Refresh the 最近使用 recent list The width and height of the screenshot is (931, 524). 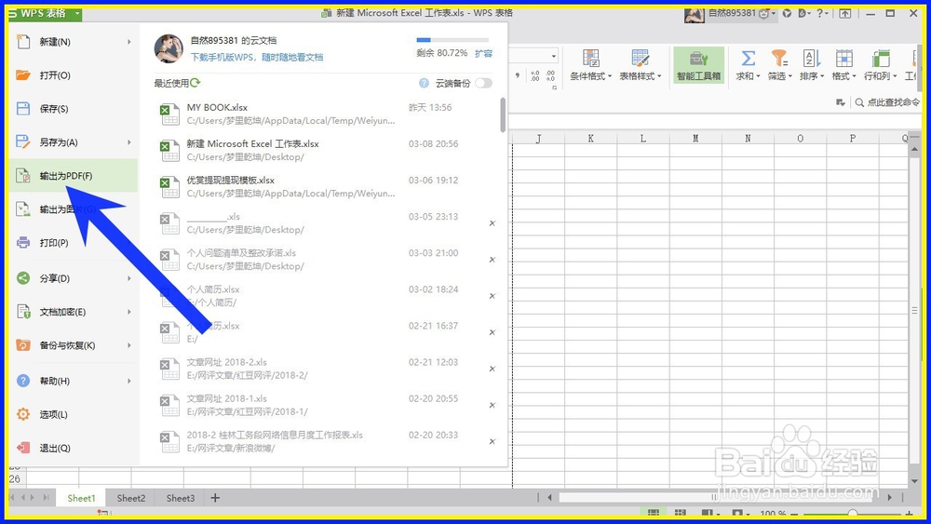tap(196, 83)
